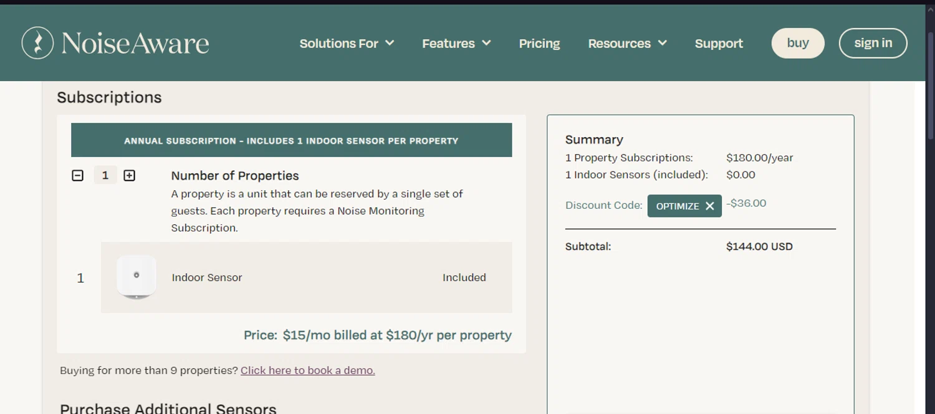Click the 1 Indoor Sensors (included) line
The width and height of the screenshot is (935, 414).
(x=636, y=175)
